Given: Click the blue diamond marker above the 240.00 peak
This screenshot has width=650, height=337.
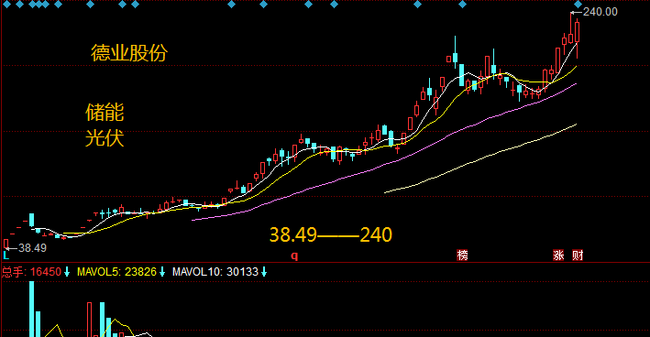Looking at the screenshot, I should click(578, 5).
